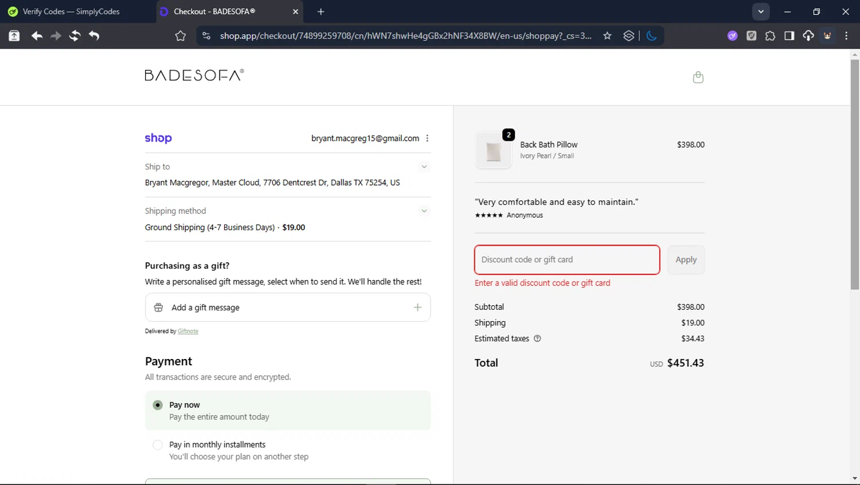Bookmark this page with the star icon
The height and width of the screenshot is (485, 860).
[607, 36]
